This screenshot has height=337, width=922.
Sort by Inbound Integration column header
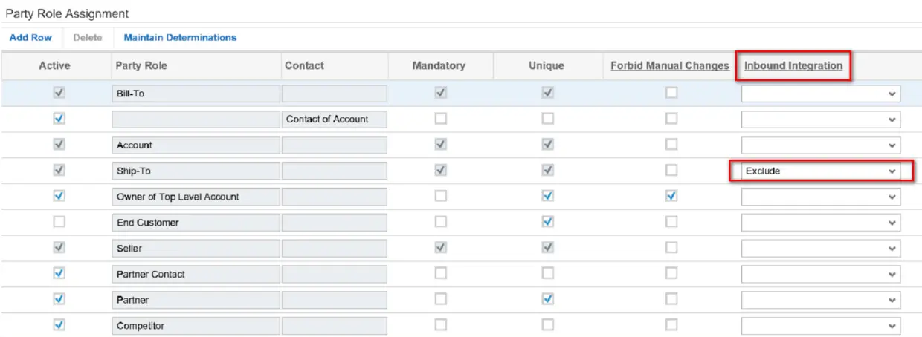tap(793, 66)
